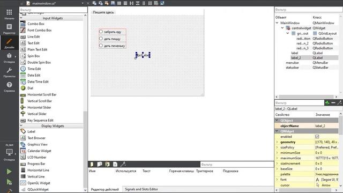Click the Edit Tab Order toolbar icon
Image resolution: width=343 pixels, height=193 pixels.
coord(113,3)
